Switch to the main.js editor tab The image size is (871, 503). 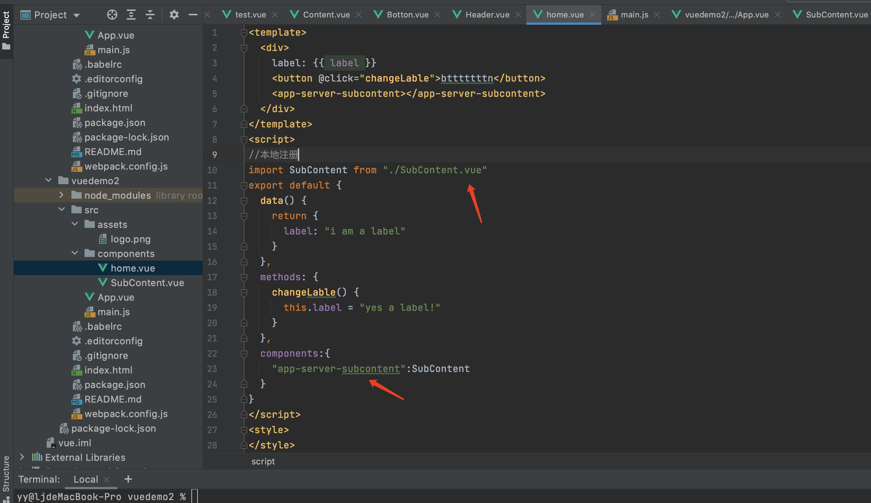point(634,15)
